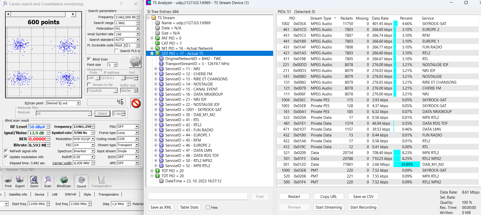
Task: Click the Find text input field
Action: tap(198, 196)
